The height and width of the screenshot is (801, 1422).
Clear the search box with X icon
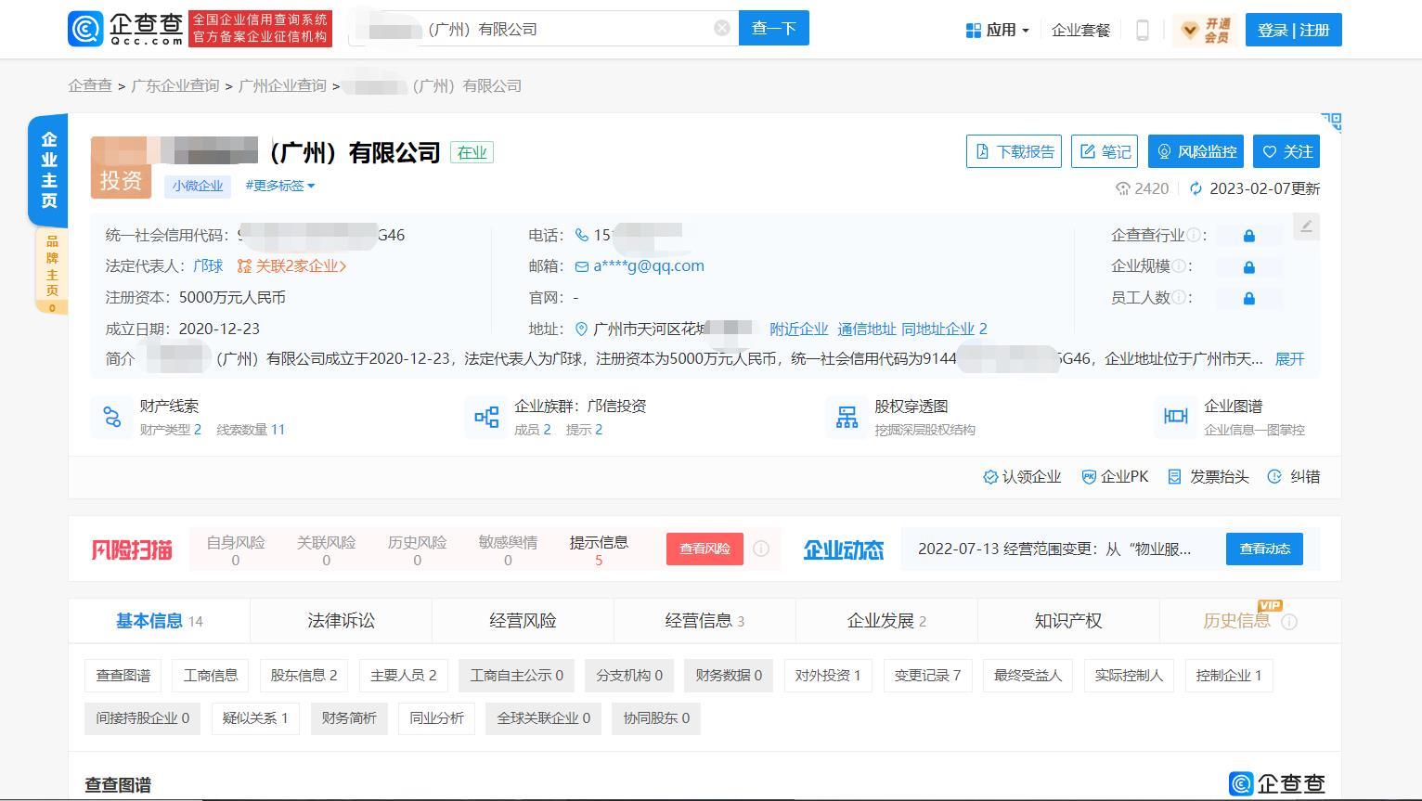pyautogui.click(x=721, y=29)
